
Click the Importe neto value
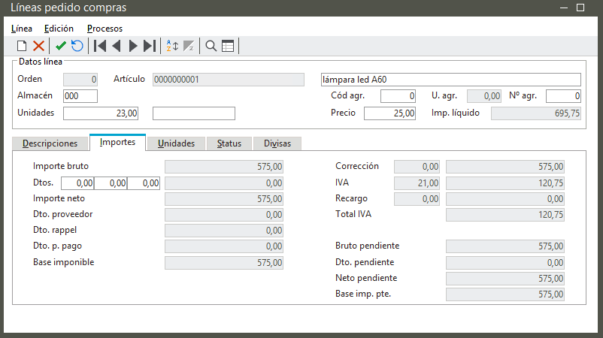click(x=224, y=199)
